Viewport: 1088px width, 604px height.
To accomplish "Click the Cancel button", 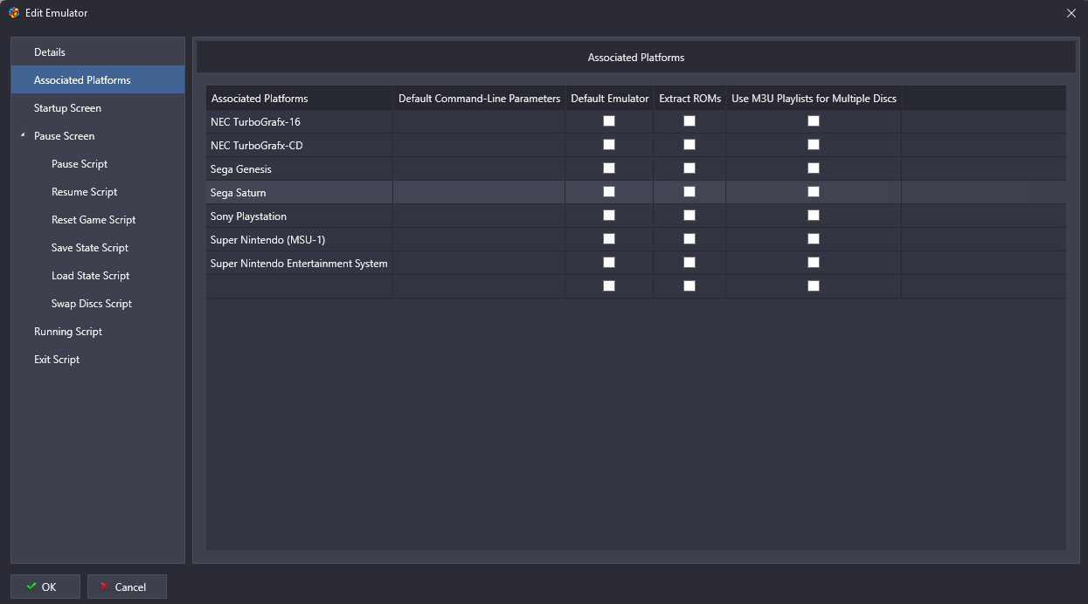I will pyautogui.click(x=127, y=587).
